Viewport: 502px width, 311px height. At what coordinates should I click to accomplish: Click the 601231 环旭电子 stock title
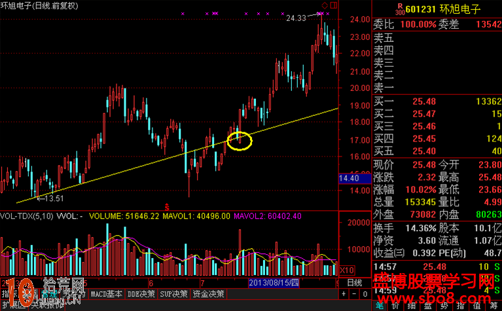click(443, 9)
